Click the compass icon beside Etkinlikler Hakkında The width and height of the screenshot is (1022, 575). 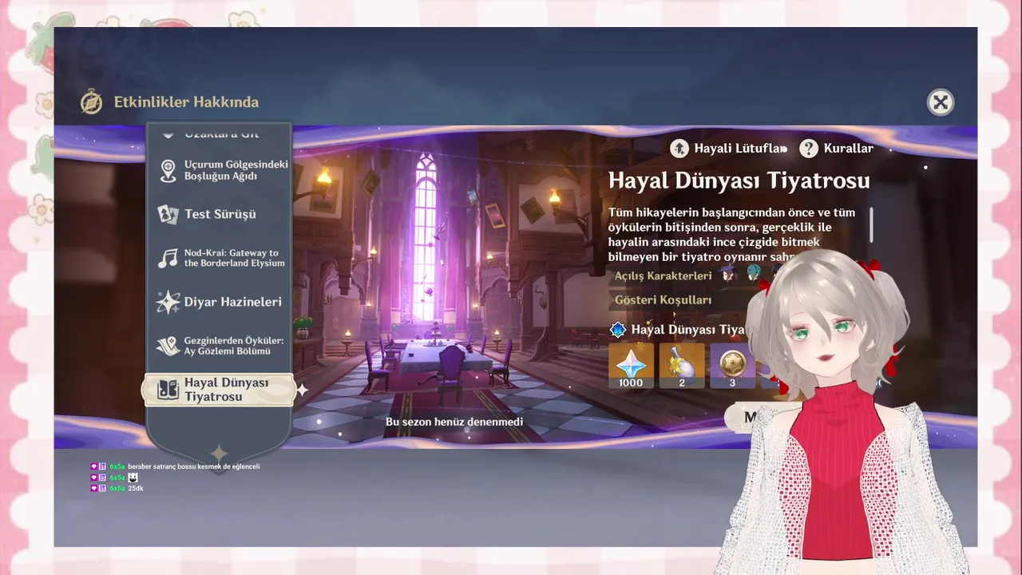(x=92, y=102)
